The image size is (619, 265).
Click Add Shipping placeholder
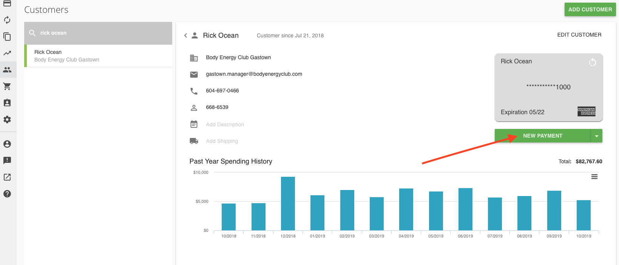click(222, 141)
